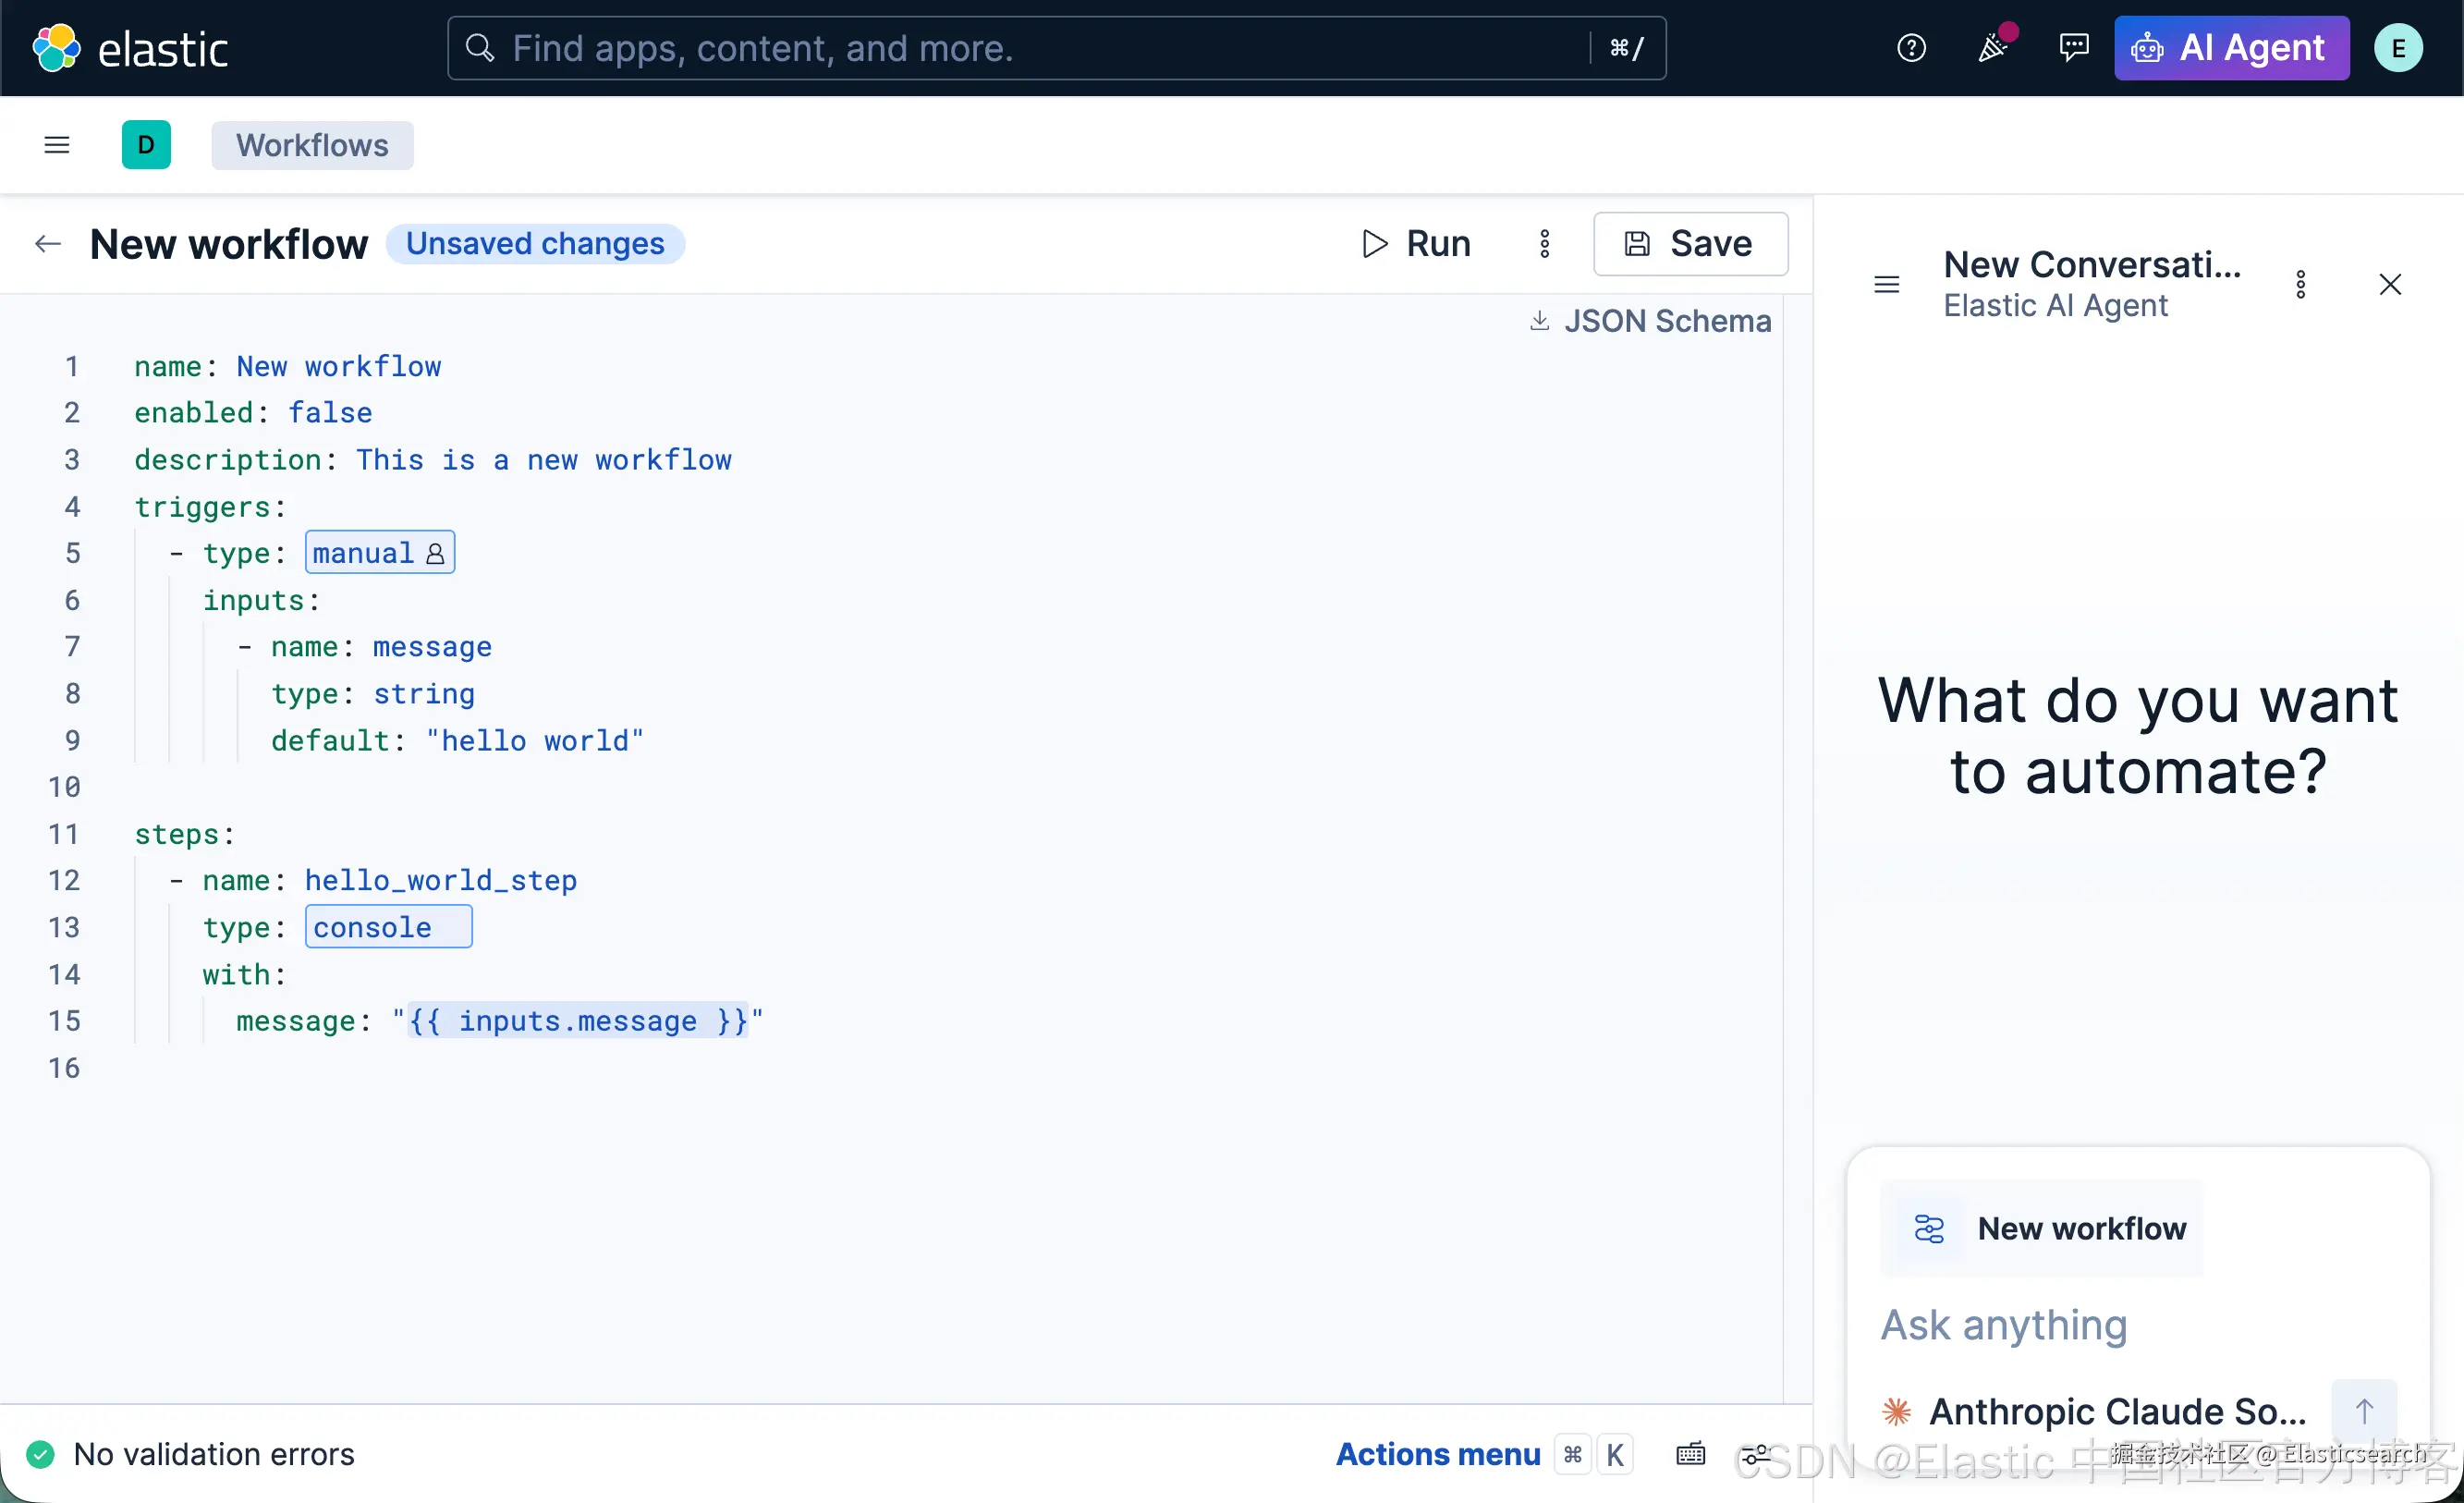Open the conversation more options menu
Screen dimensions: 2464x1503
(x=2300, y=285)
